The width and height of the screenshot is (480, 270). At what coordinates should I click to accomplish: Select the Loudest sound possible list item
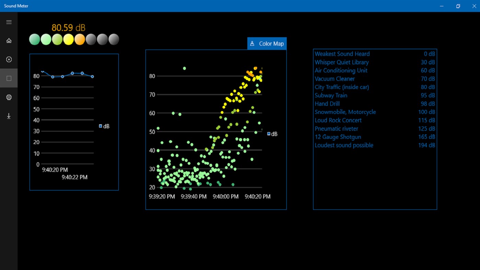click(344, 145)
